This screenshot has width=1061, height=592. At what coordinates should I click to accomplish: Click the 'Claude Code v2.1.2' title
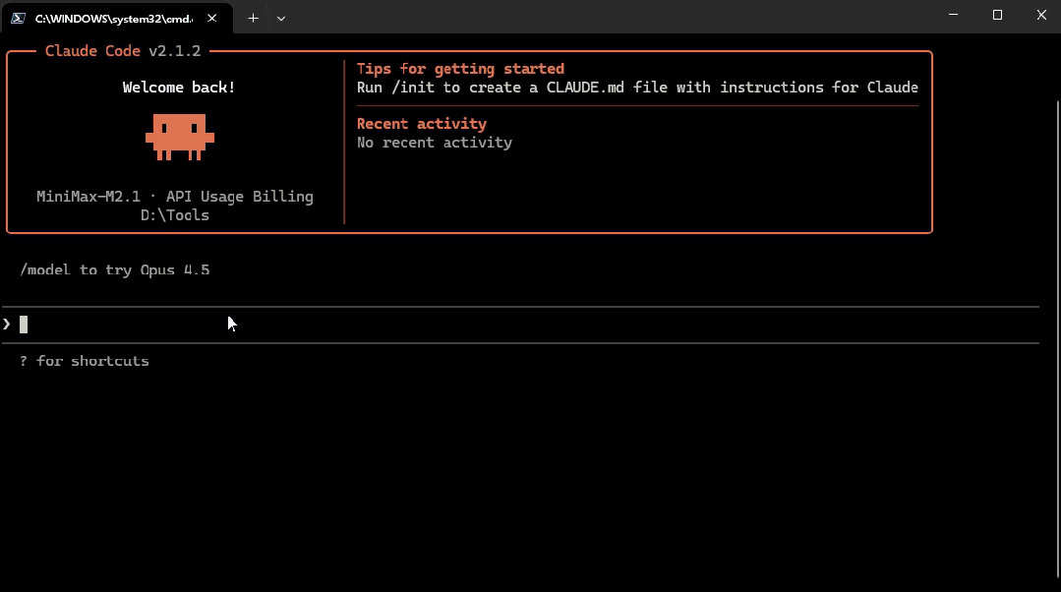pos(123,51)
